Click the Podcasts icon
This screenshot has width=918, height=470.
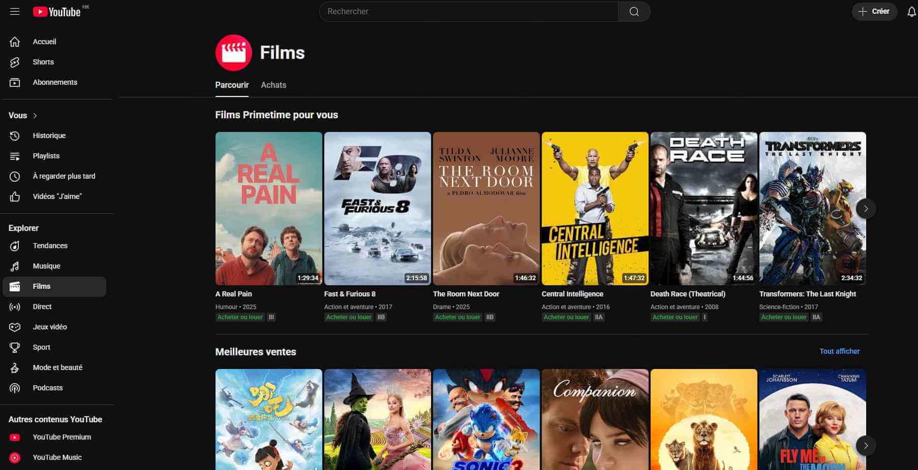[15, 388]
